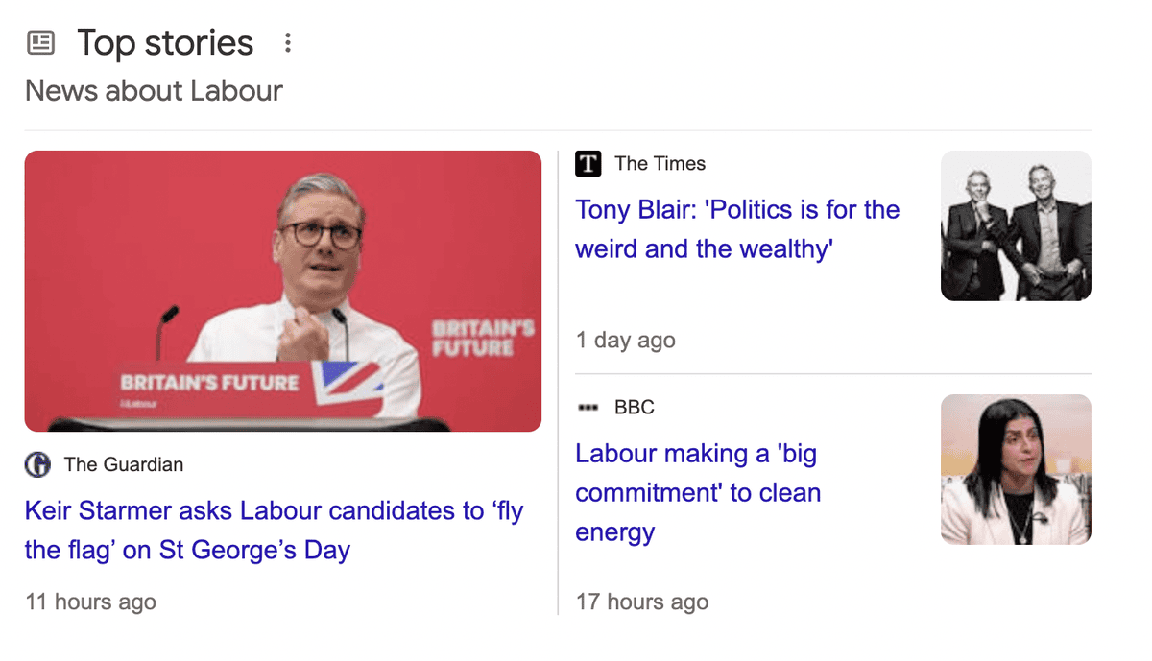This screenshot has height=661, width=1152.
Task: Select The Times source label
Action: coord(660,164)
